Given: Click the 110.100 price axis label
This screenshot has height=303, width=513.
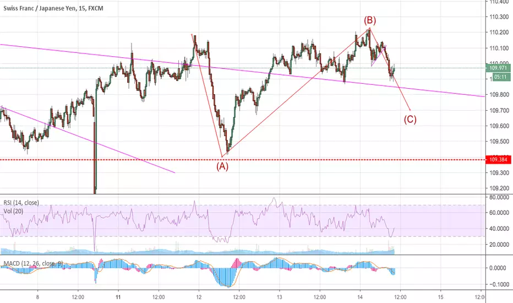Looking at the screenshot, I should [x=499, y=48].
